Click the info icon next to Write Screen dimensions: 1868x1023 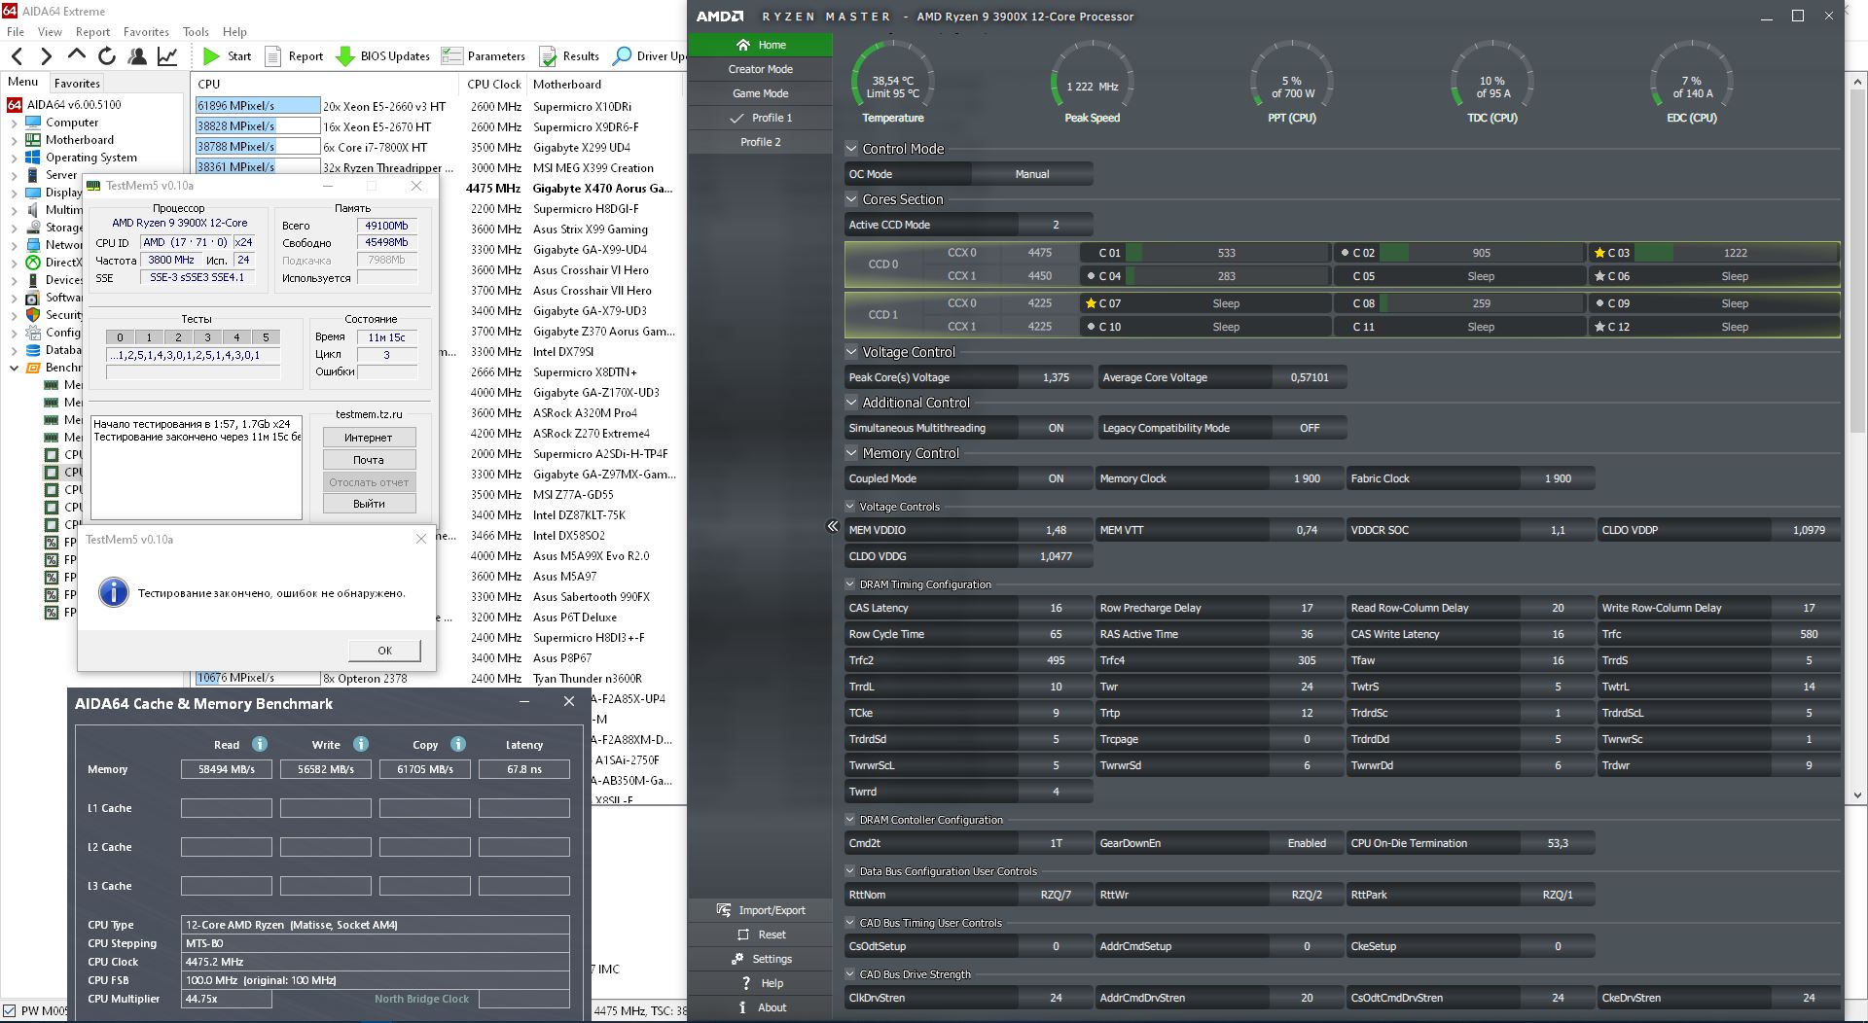(x=361, y=744)
